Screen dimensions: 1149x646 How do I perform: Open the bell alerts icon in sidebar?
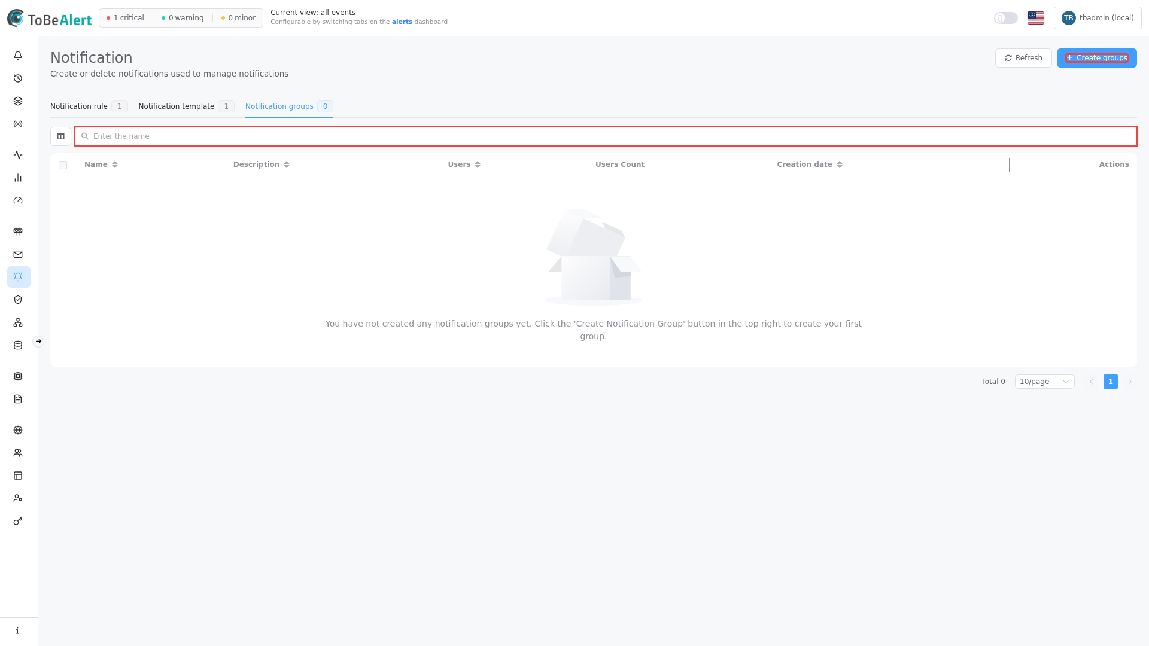pyautogui.click(x=18, y=56)
